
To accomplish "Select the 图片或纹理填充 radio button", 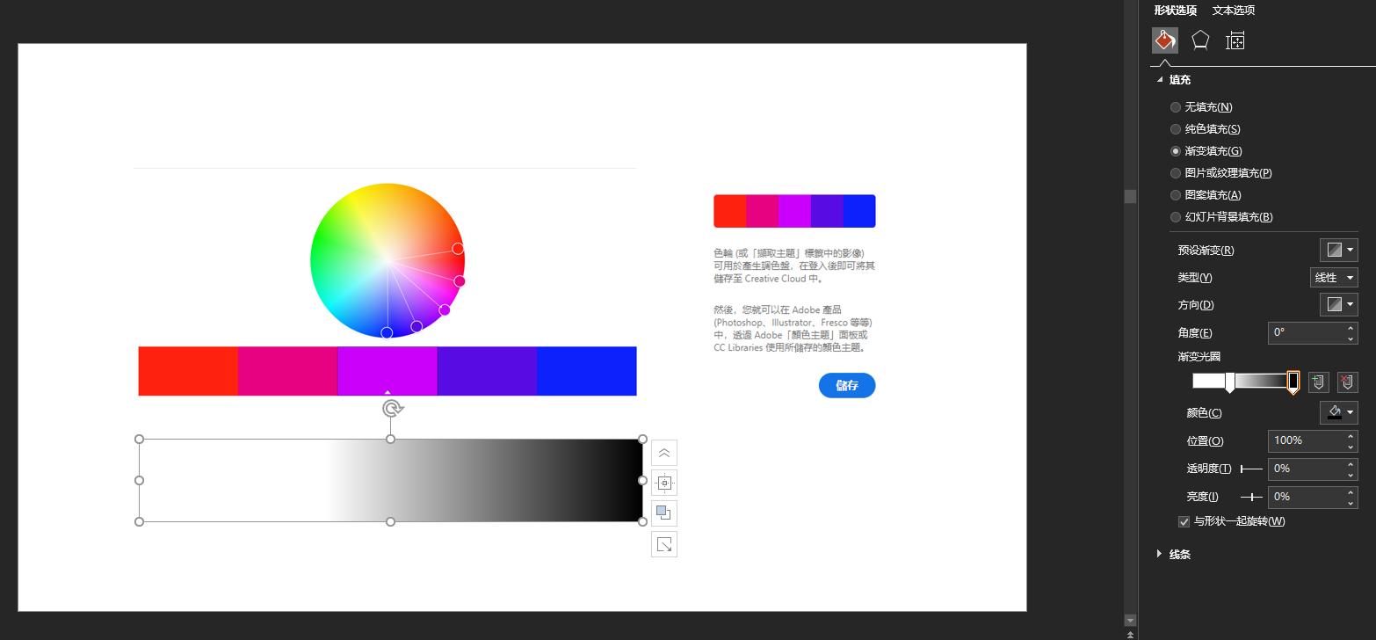I will tap(1176, 173).
